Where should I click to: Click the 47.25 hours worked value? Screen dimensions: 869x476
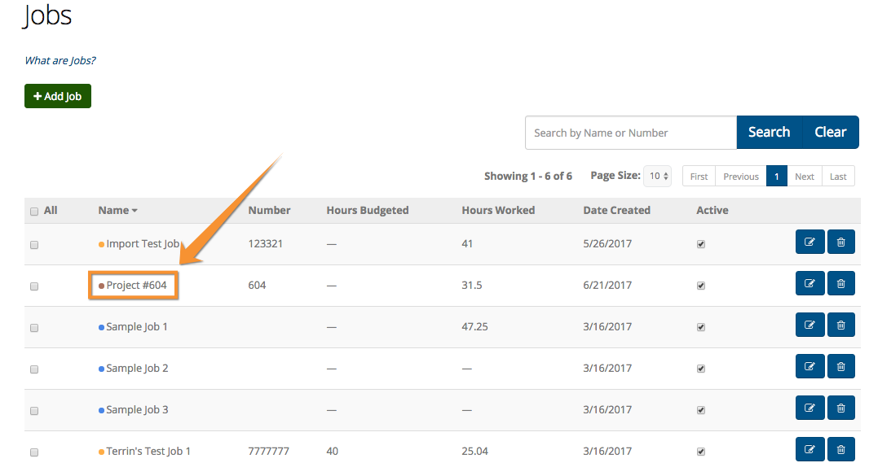(475, 326)
